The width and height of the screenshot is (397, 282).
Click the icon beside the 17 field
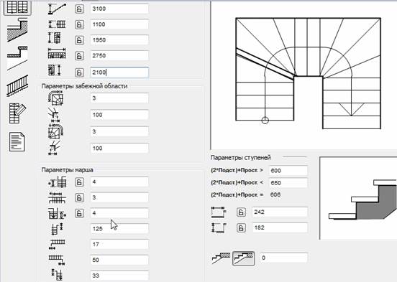click(x=57, y=245)
